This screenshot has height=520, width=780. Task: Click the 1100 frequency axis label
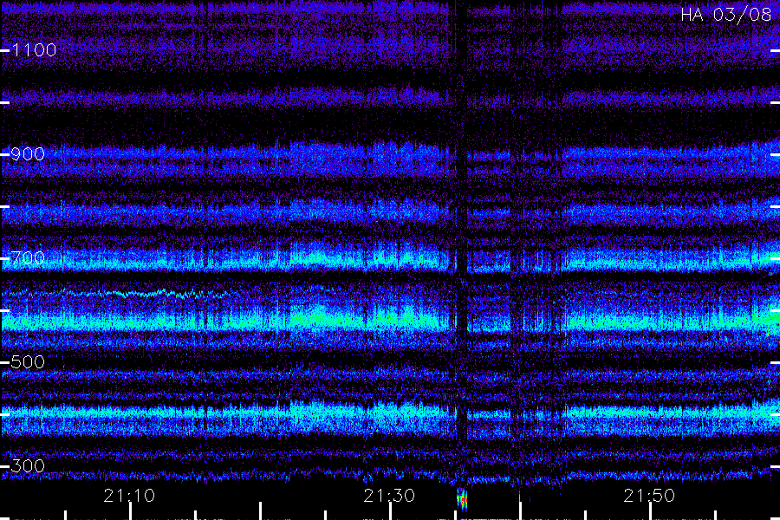[35, 49]
